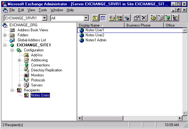
Task: Open the All recipients filter dropdown
Action: (86, 18)
